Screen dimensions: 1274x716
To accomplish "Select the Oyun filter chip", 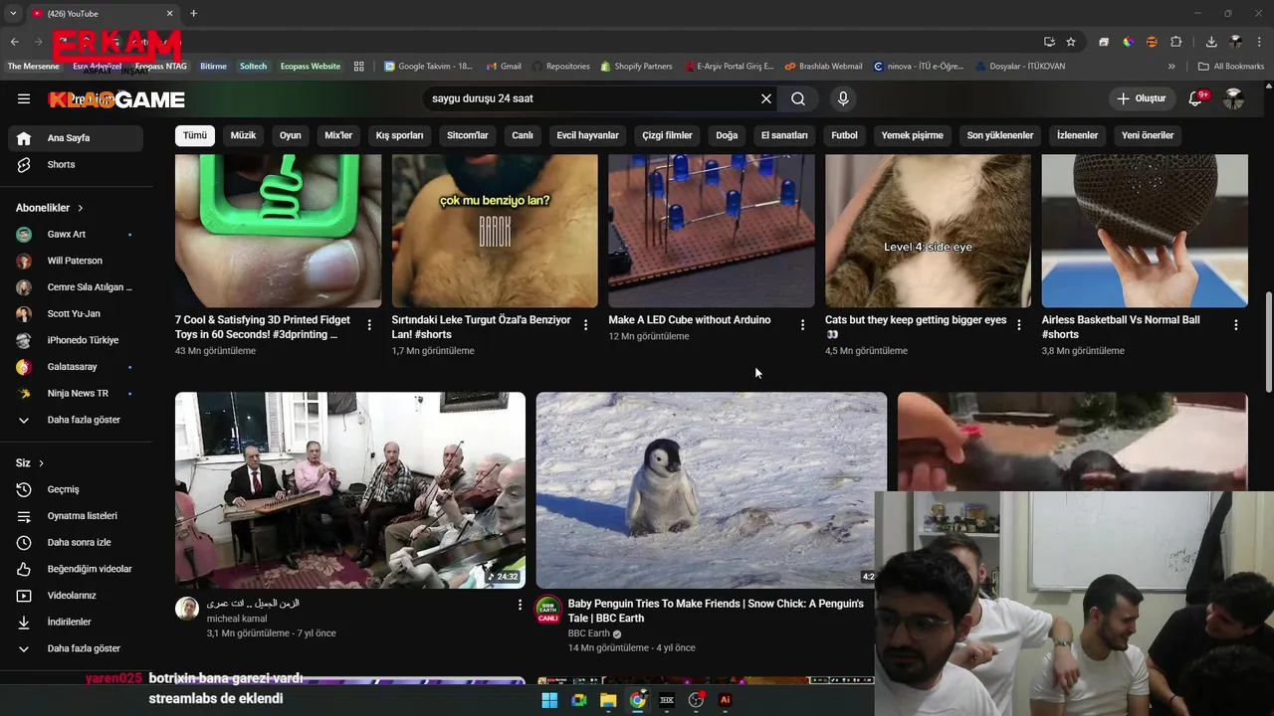I will pyautogui.click(x=290, y=135).
